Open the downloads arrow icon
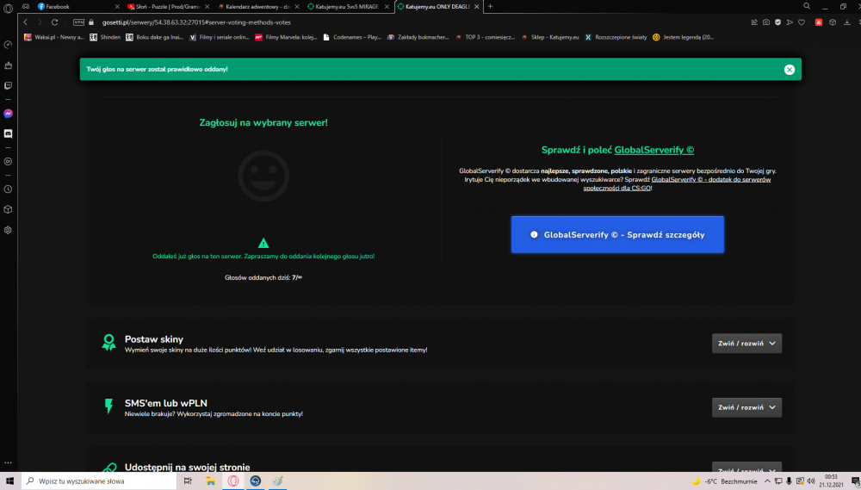This screenshot has height=490, width=861. click(x=846, y=22)
